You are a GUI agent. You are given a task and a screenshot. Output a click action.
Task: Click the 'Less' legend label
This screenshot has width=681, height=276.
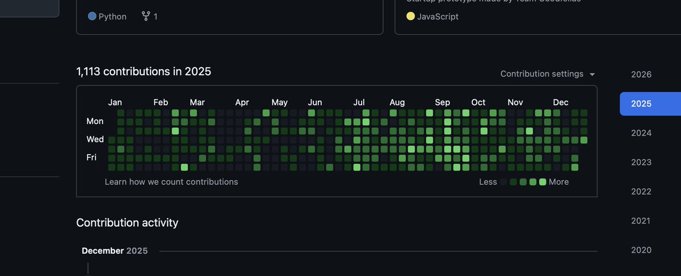point(488,182)
